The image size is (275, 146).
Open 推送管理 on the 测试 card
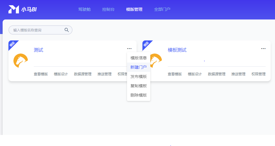coord(104,74)
